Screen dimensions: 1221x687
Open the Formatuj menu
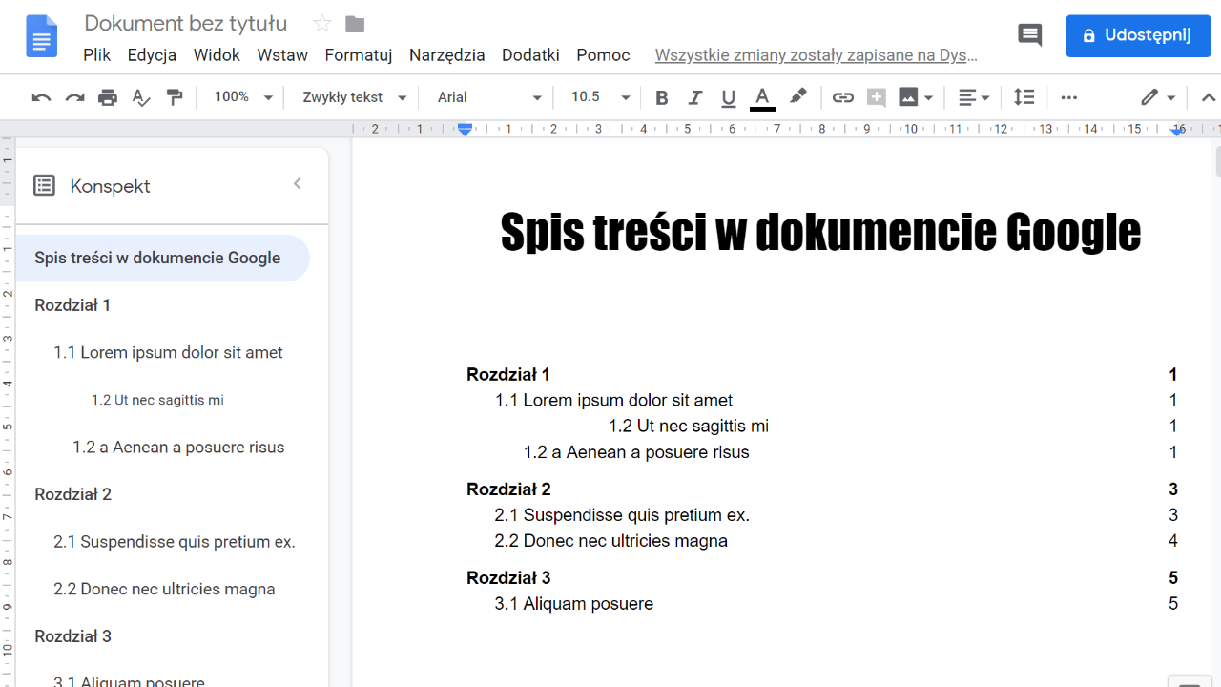point(359,55)
